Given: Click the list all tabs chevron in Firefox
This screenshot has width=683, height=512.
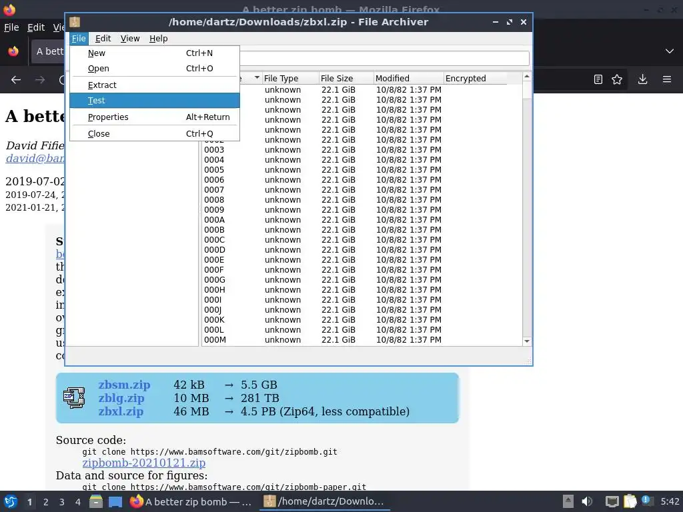Looking at the screenshot, I should coord(670,51).
